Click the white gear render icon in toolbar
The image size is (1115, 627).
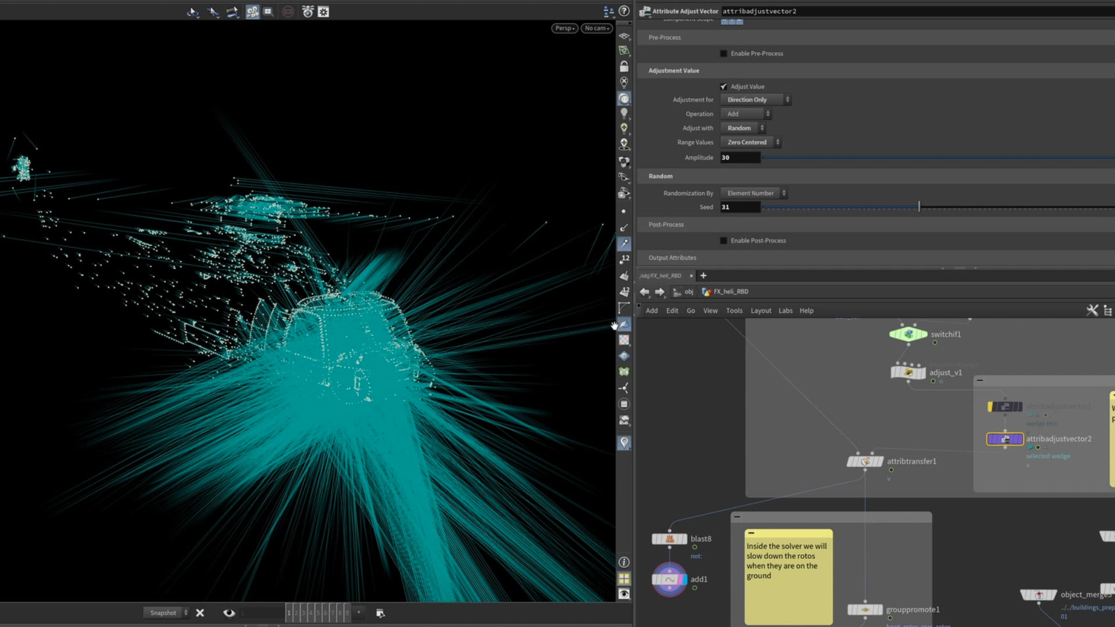tap(323, 12)
